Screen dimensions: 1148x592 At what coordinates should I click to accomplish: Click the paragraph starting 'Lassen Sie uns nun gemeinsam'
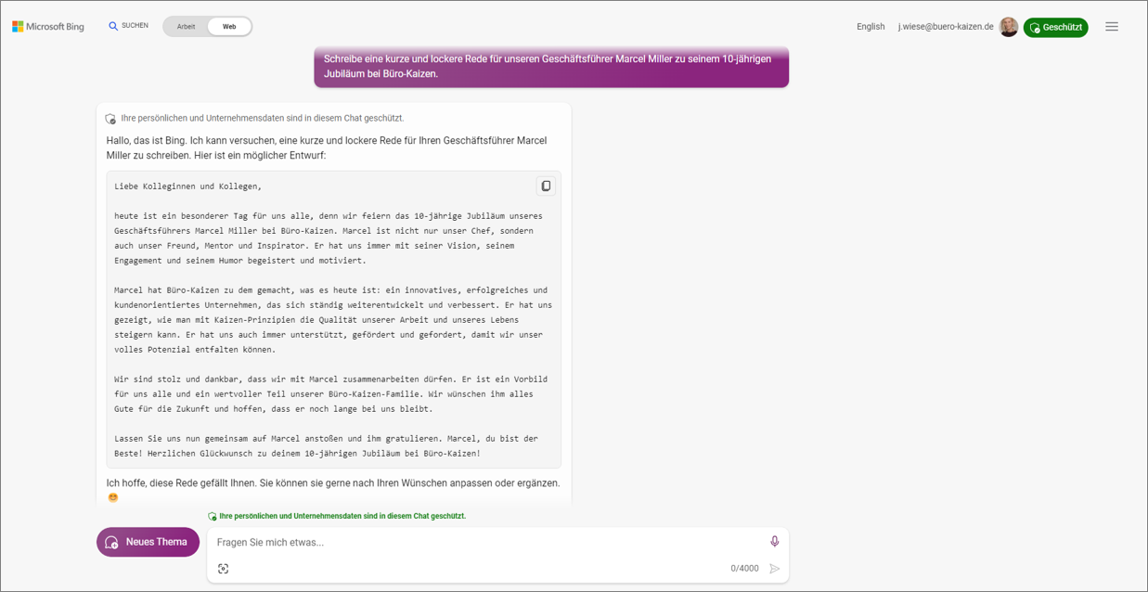point(326,446)
